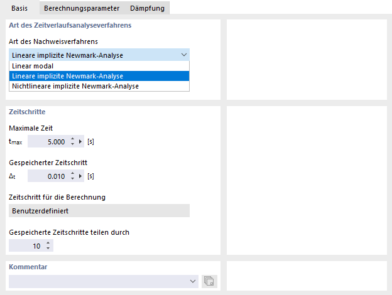This screenshot has height=295, width=392.
Task: Click the arrow next to Δt value
Action: tap(80, 176)
